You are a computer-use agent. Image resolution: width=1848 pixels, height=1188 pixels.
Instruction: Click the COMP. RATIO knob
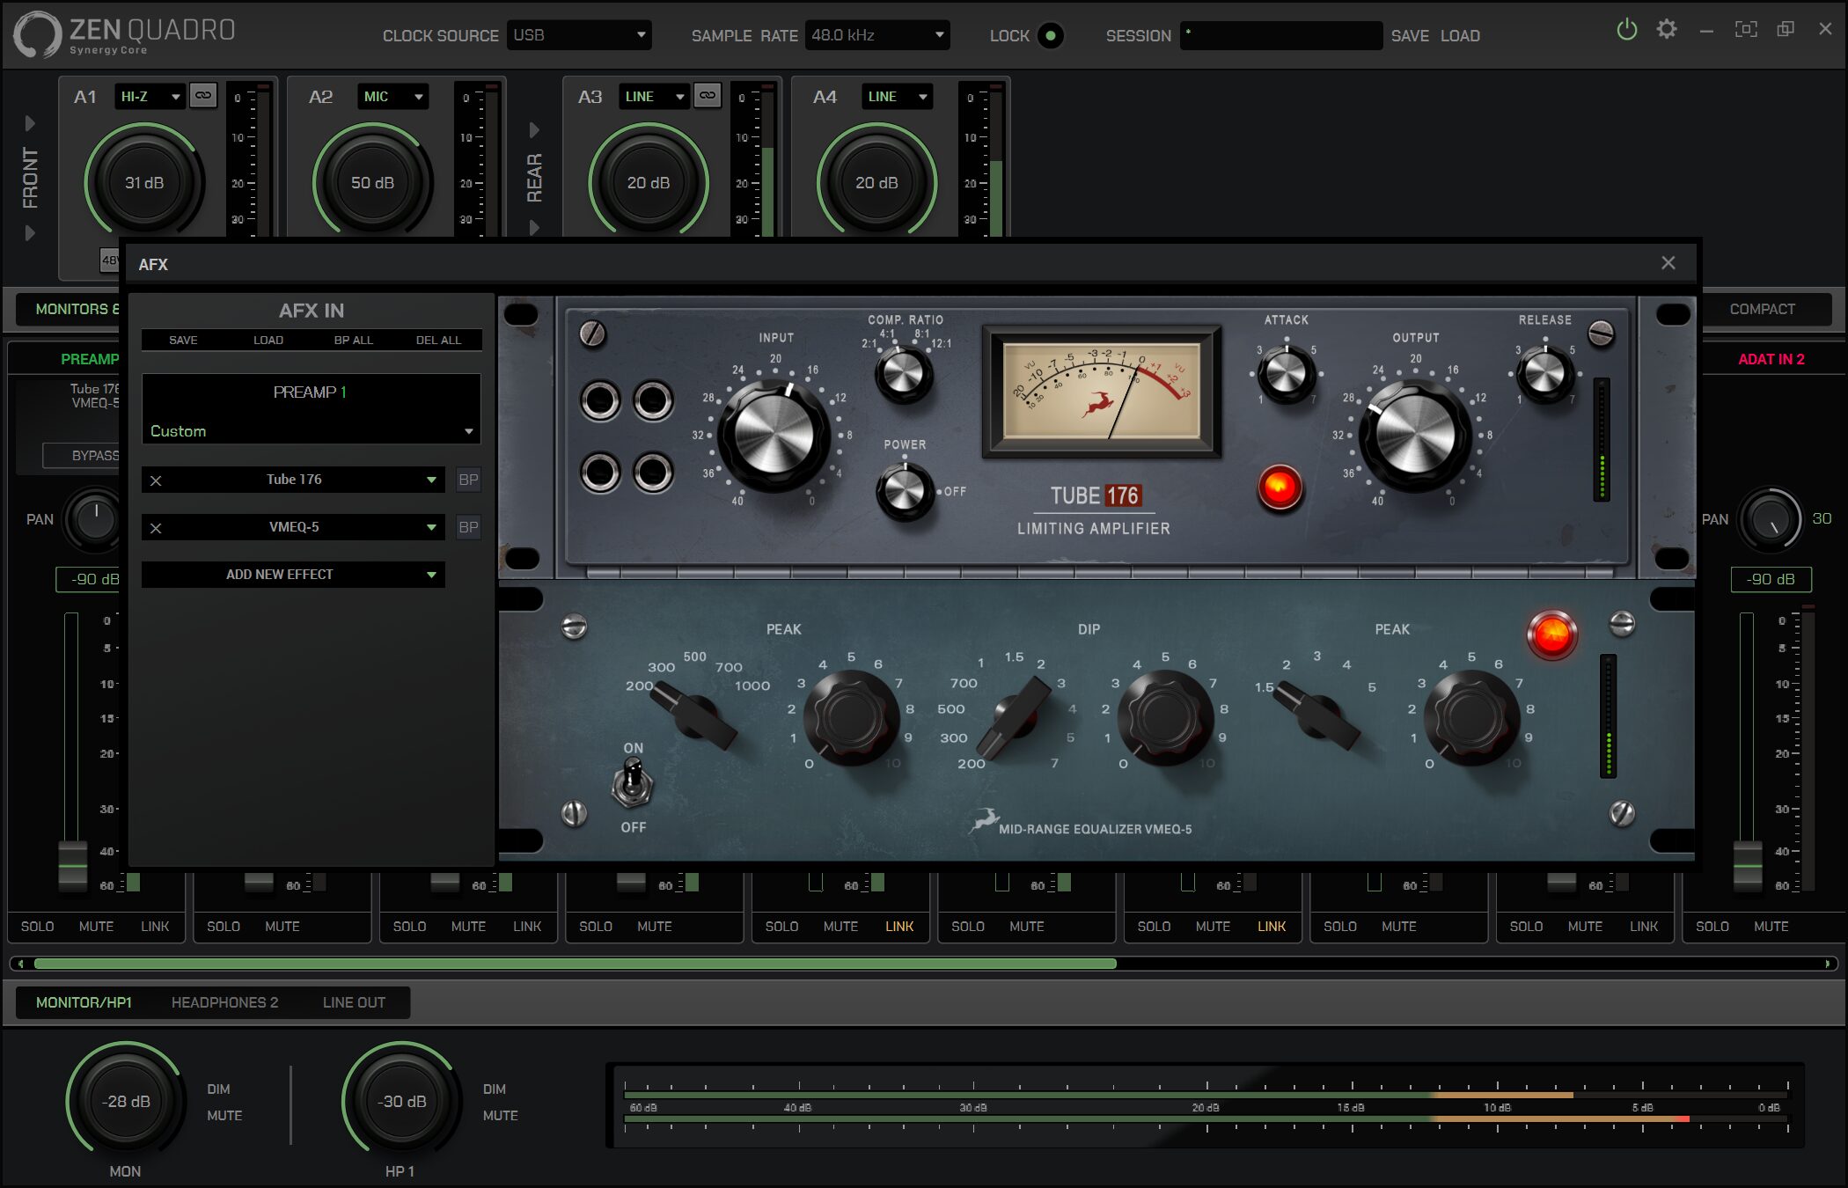(903, 374)
